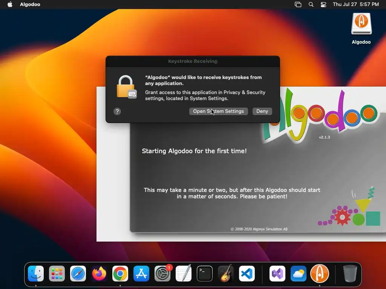This screenshot has height=289, width=386.
Task: Click 'Starting Algodoo for the first time!' text
Action: [x=194, y=151]
